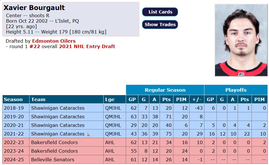Screen dimensions: 269x165
Task: Select the Season column header
Action: (16, 99)
